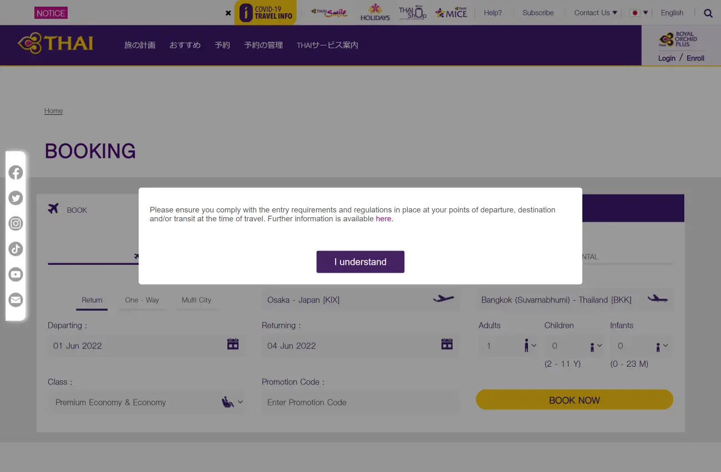Open the COVID-19 Travel Info banner
This screenshot has height=472, width=721.
tap(266, 12)
